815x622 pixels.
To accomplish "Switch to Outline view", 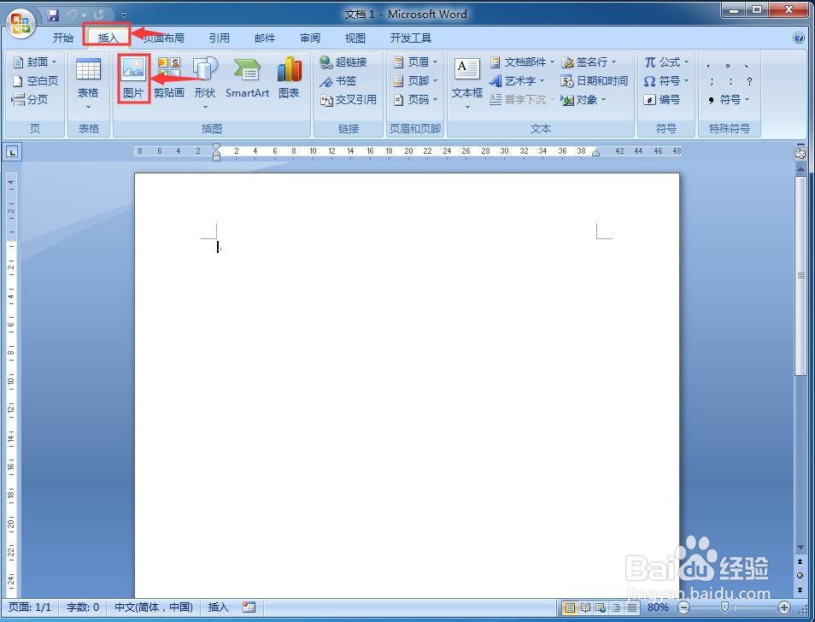I will (x=617, y=607).
